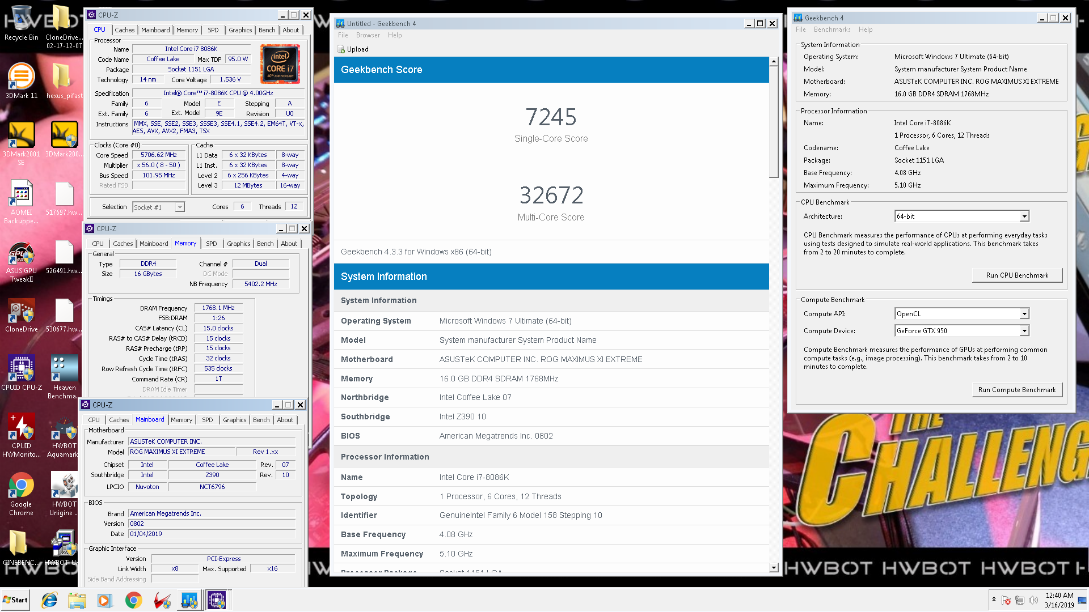Open the Bench tab in the CPU-Z Memory window

click(265, 244)
